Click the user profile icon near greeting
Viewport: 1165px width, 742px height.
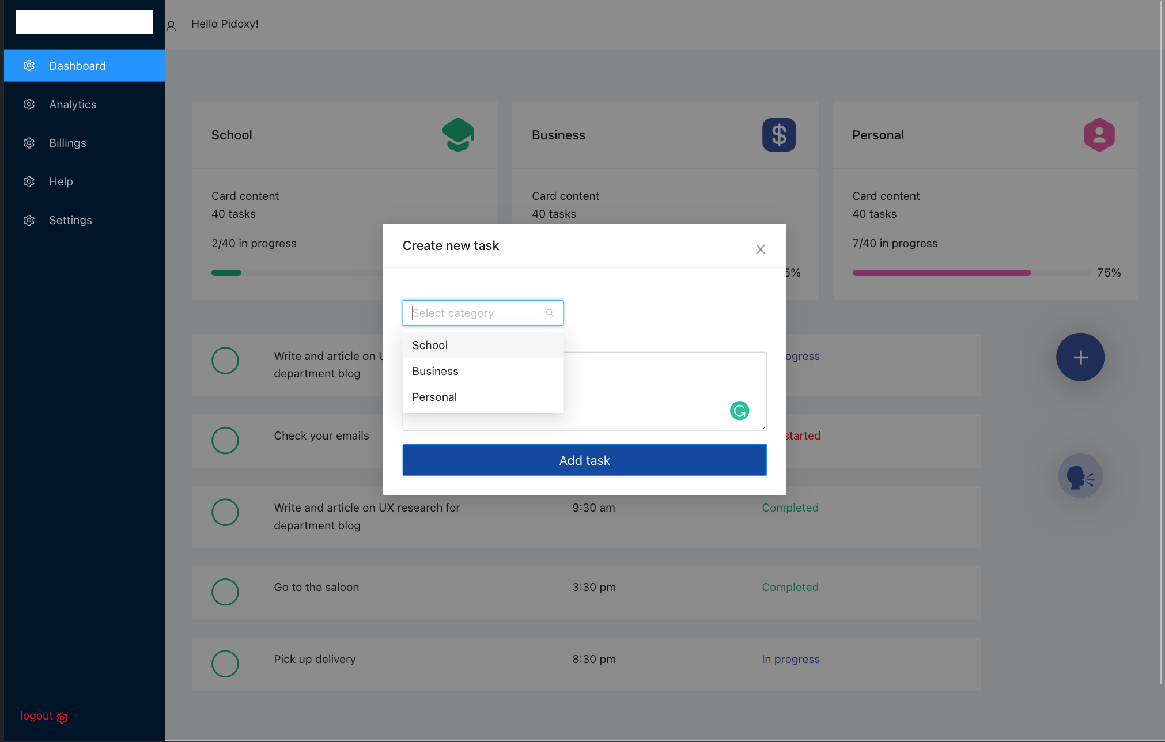point(171,26)
